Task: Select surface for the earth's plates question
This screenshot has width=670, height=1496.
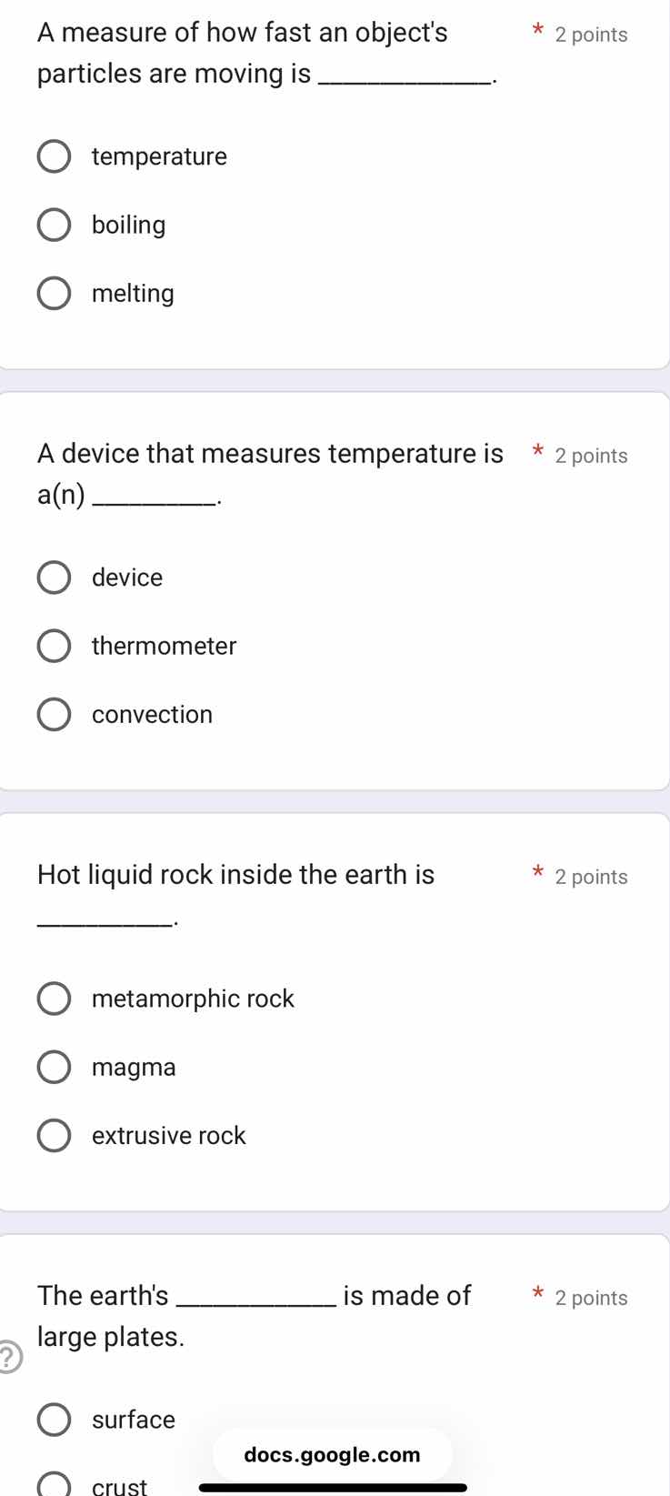Action: [x=54, y=1419]
